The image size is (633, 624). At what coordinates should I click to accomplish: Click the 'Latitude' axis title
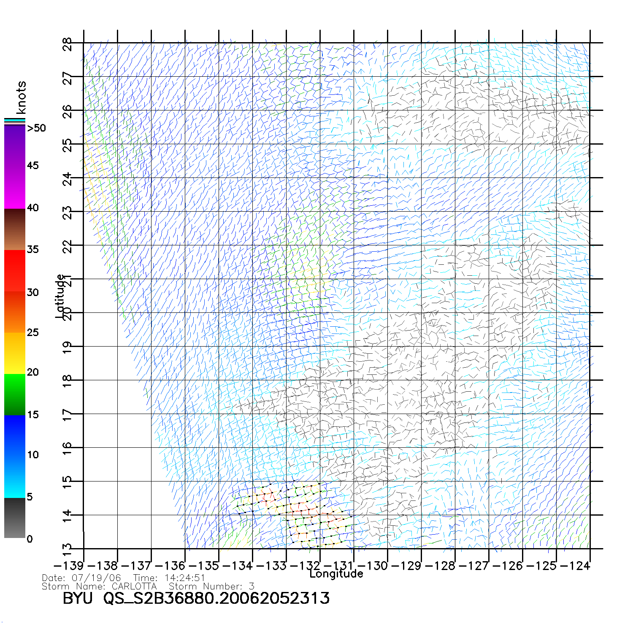60,296
